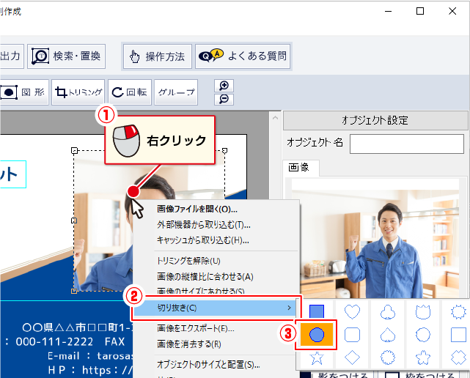Select the 図形 shape tool
470x378 pixels.
[23, 92]
